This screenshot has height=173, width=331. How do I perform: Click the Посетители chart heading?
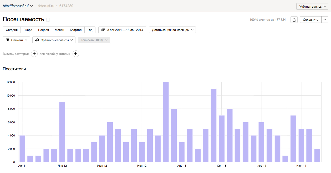14,69
